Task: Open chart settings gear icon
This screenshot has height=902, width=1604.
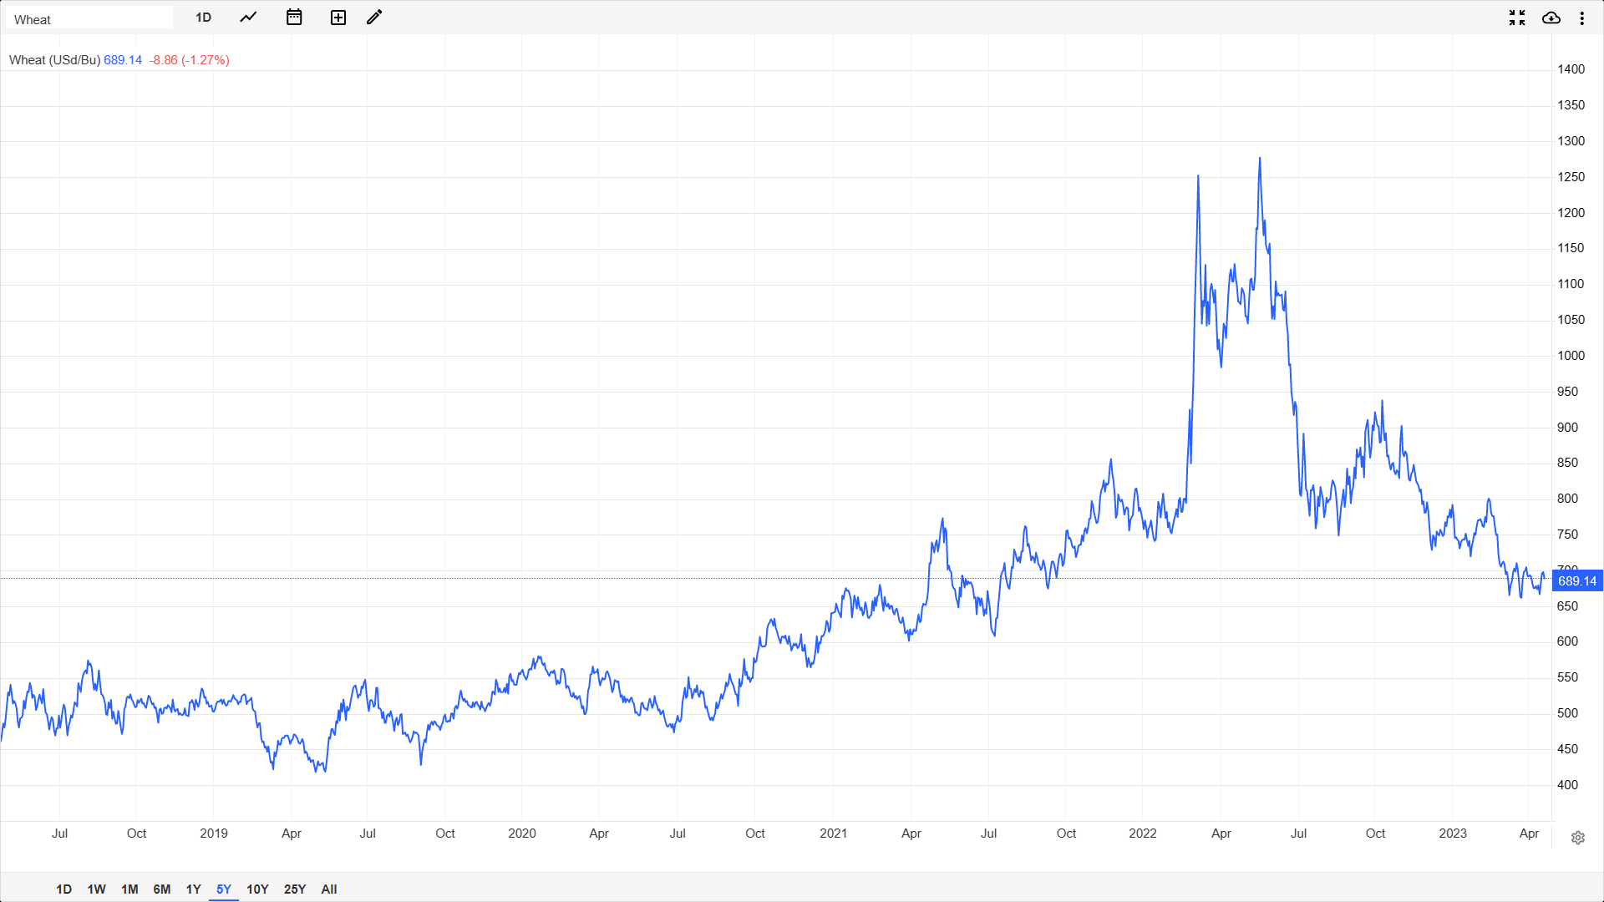Action: click(1577, 838)
